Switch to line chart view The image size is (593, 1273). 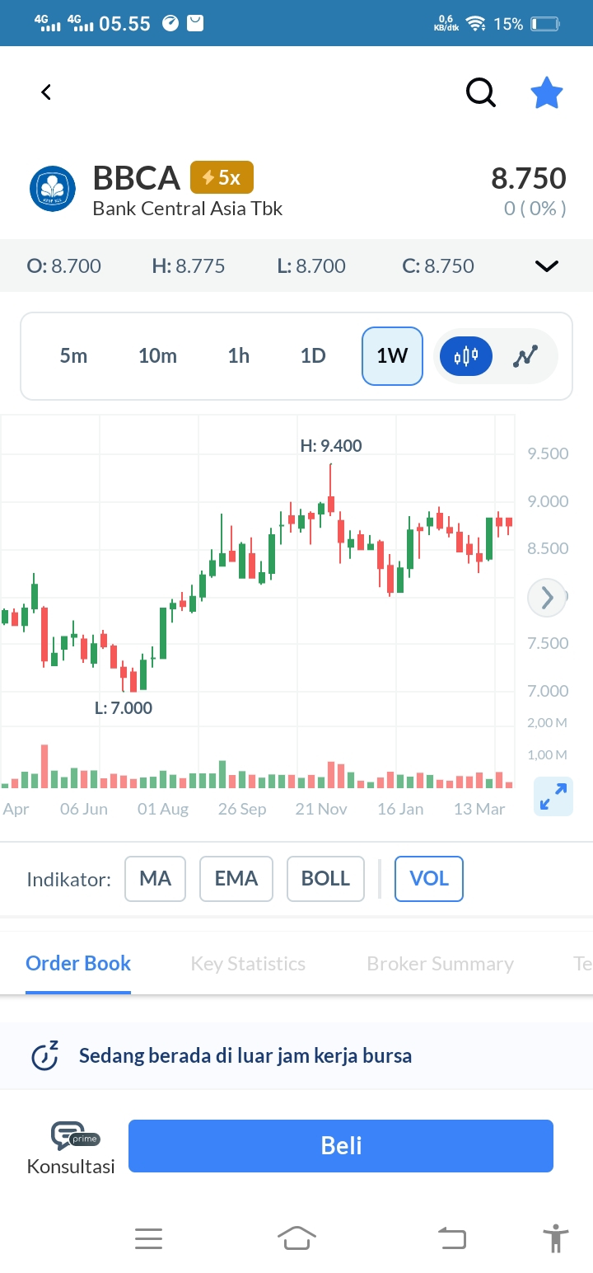coord(525,356)
